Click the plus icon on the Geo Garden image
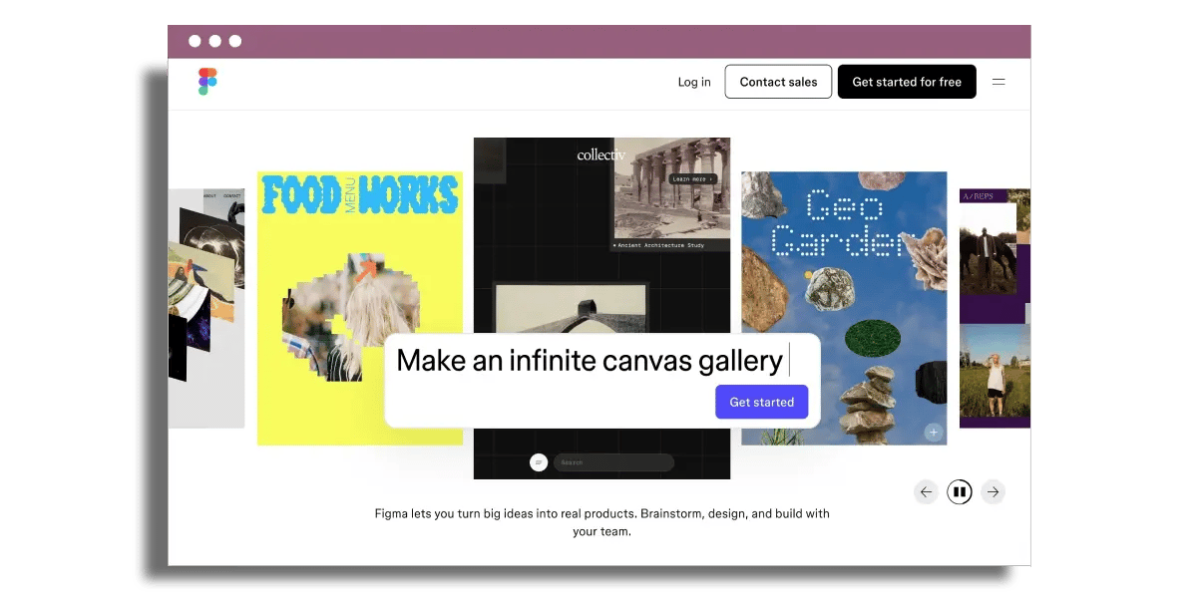This screenshot has height=598, width=1197. 932,431
